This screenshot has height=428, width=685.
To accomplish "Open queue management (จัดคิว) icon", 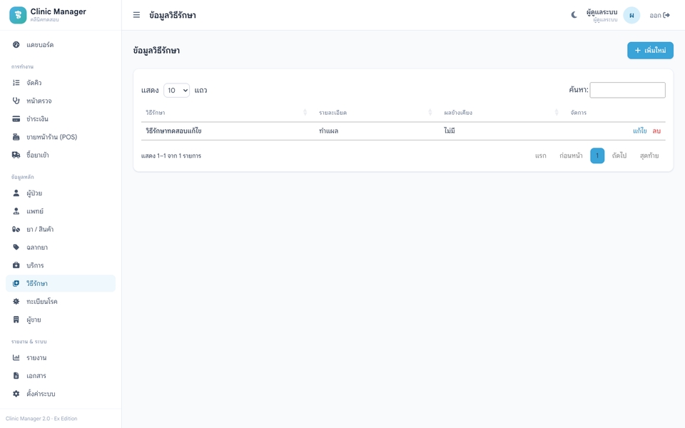I will click(16, 83).
